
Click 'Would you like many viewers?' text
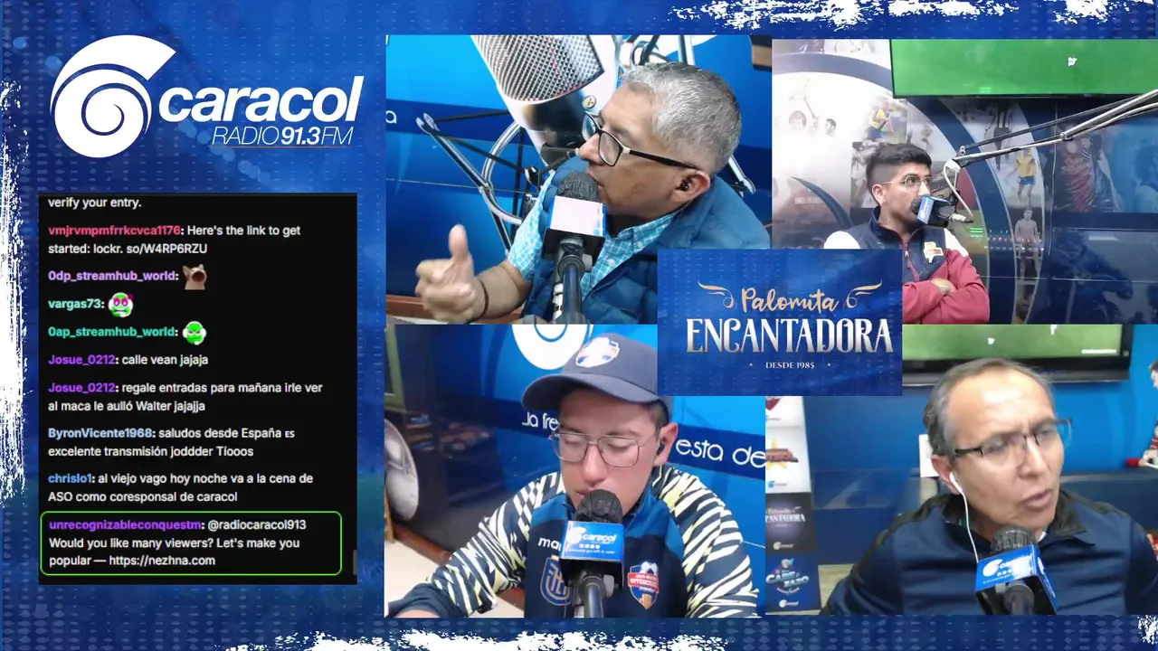coord(129,543)
